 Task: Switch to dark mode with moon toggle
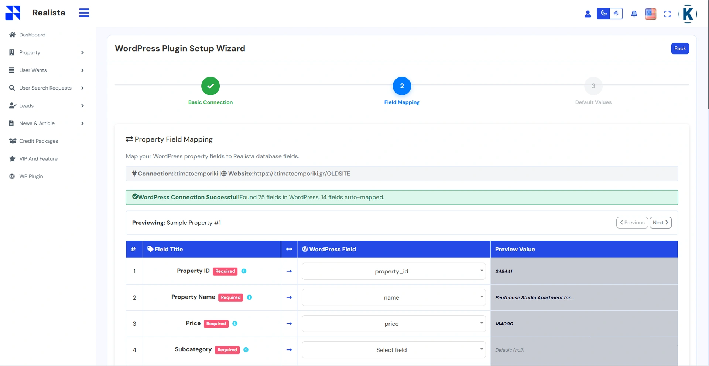603,14
